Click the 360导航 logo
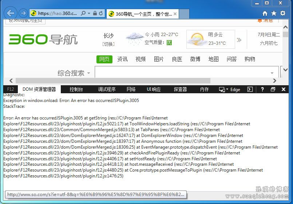Viewport: 293px width, 204px height. [x=43, y=39]
